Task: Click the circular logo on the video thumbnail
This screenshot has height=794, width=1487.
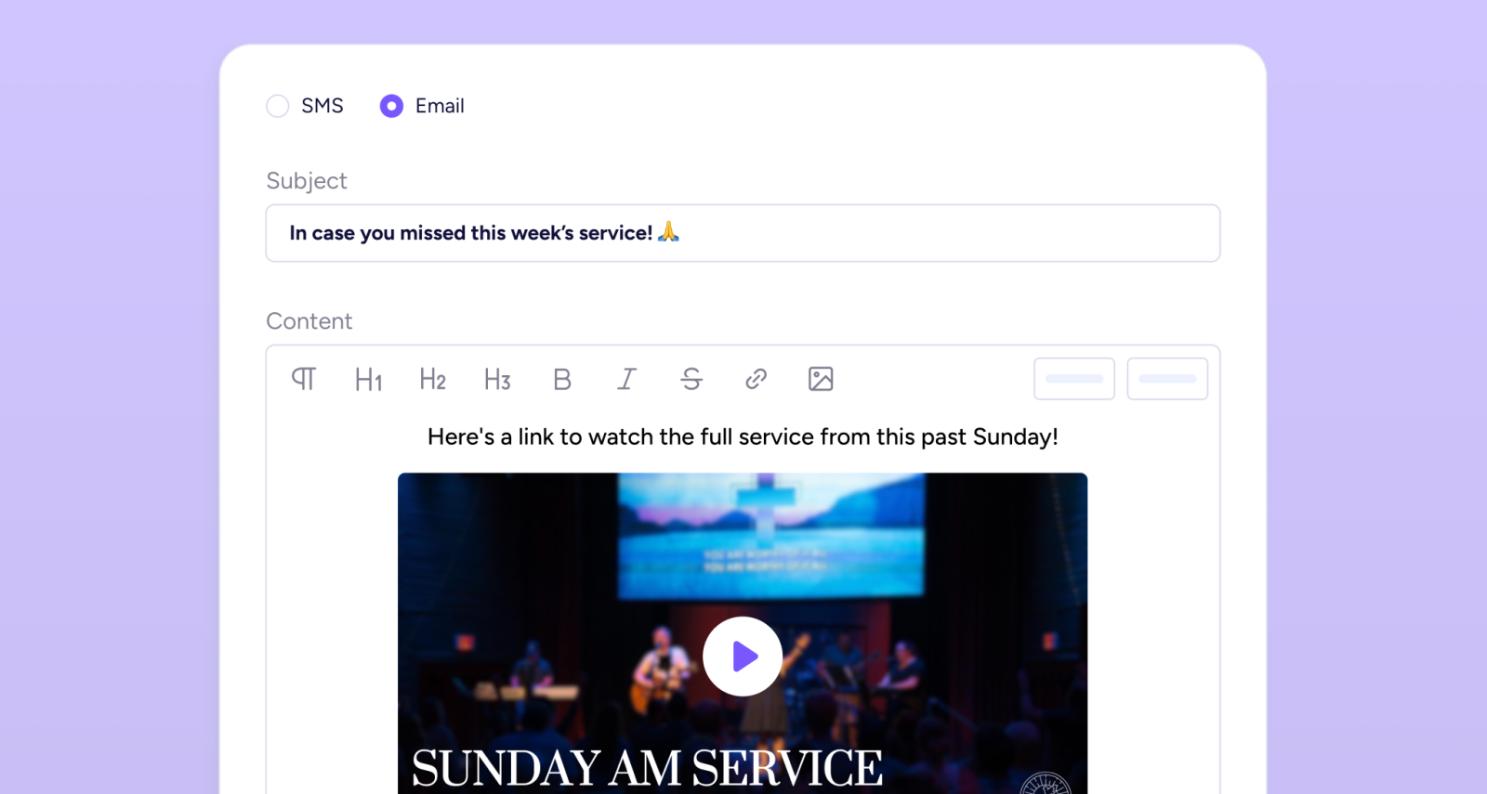Action: coord(1046,785)
